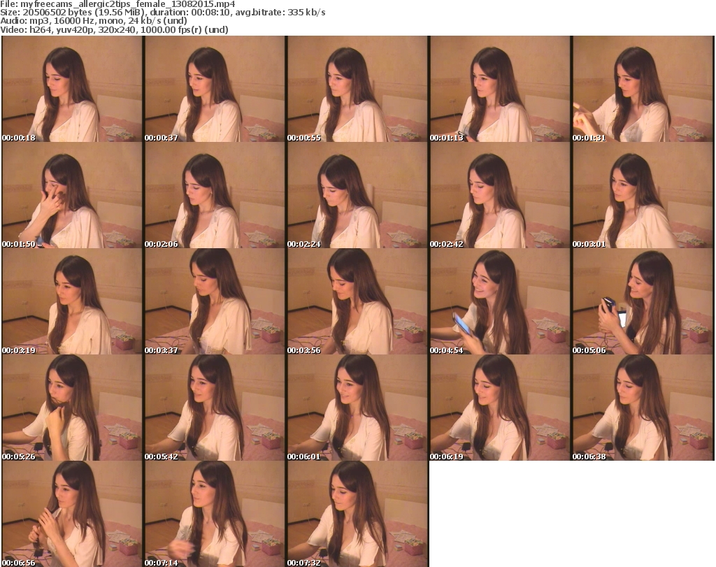The height and width of the screenshot is (567, 716).
Task: Select the thumbnail at 00:02:42
Action: (499, 195)
